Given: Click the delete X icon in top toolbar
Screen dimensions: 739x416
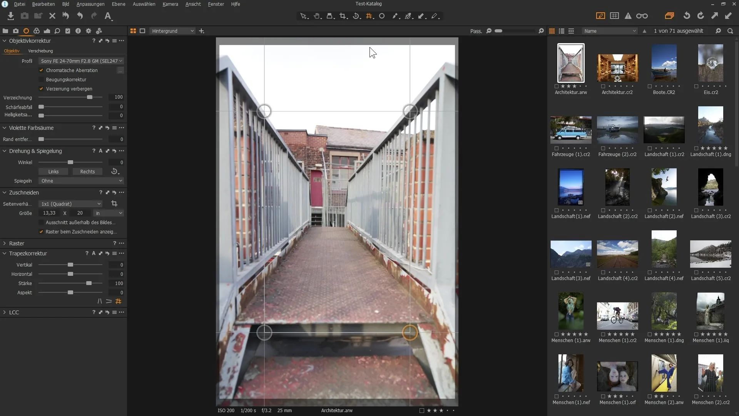Looking at the screenshot, I should pos(52,16).
